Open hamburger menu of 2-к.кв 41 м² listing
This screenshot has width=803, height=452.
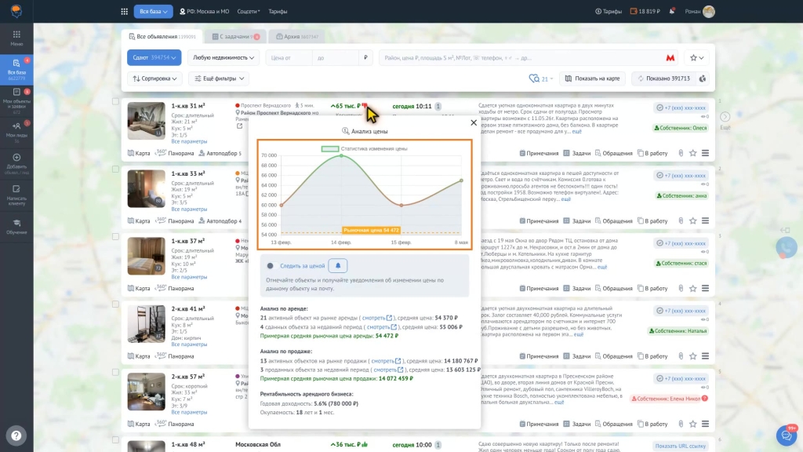pyautogui.click(x=705, y=356)
